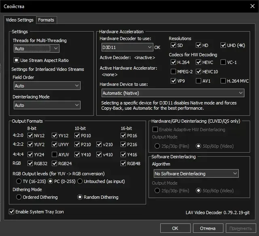Disable HEVC10 hardware decoding
Viewport: 259px width, 236px height.
199,72
